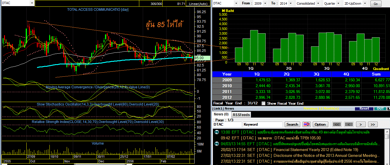390x165 pixels.
Task: Click the news symbol field showing DTAC
Action: click(227, 124)
